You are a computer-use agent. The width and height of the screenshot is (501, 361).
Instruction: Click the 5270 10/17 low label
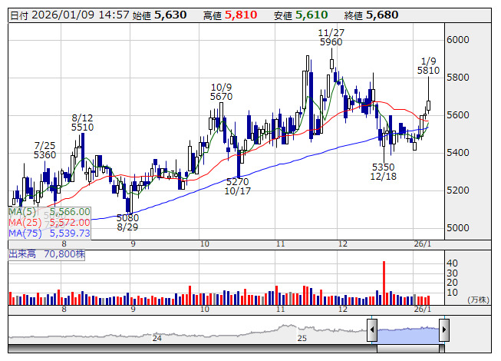(237, 187)
